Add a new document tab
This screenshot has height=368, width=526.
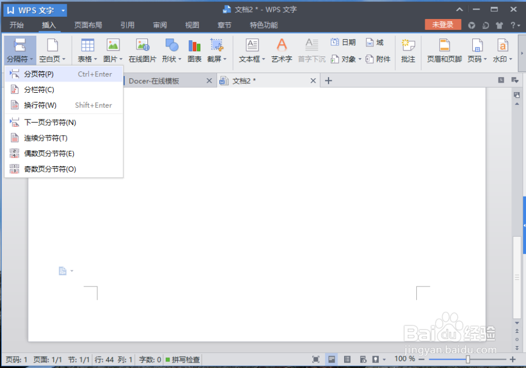pos(328,81)
